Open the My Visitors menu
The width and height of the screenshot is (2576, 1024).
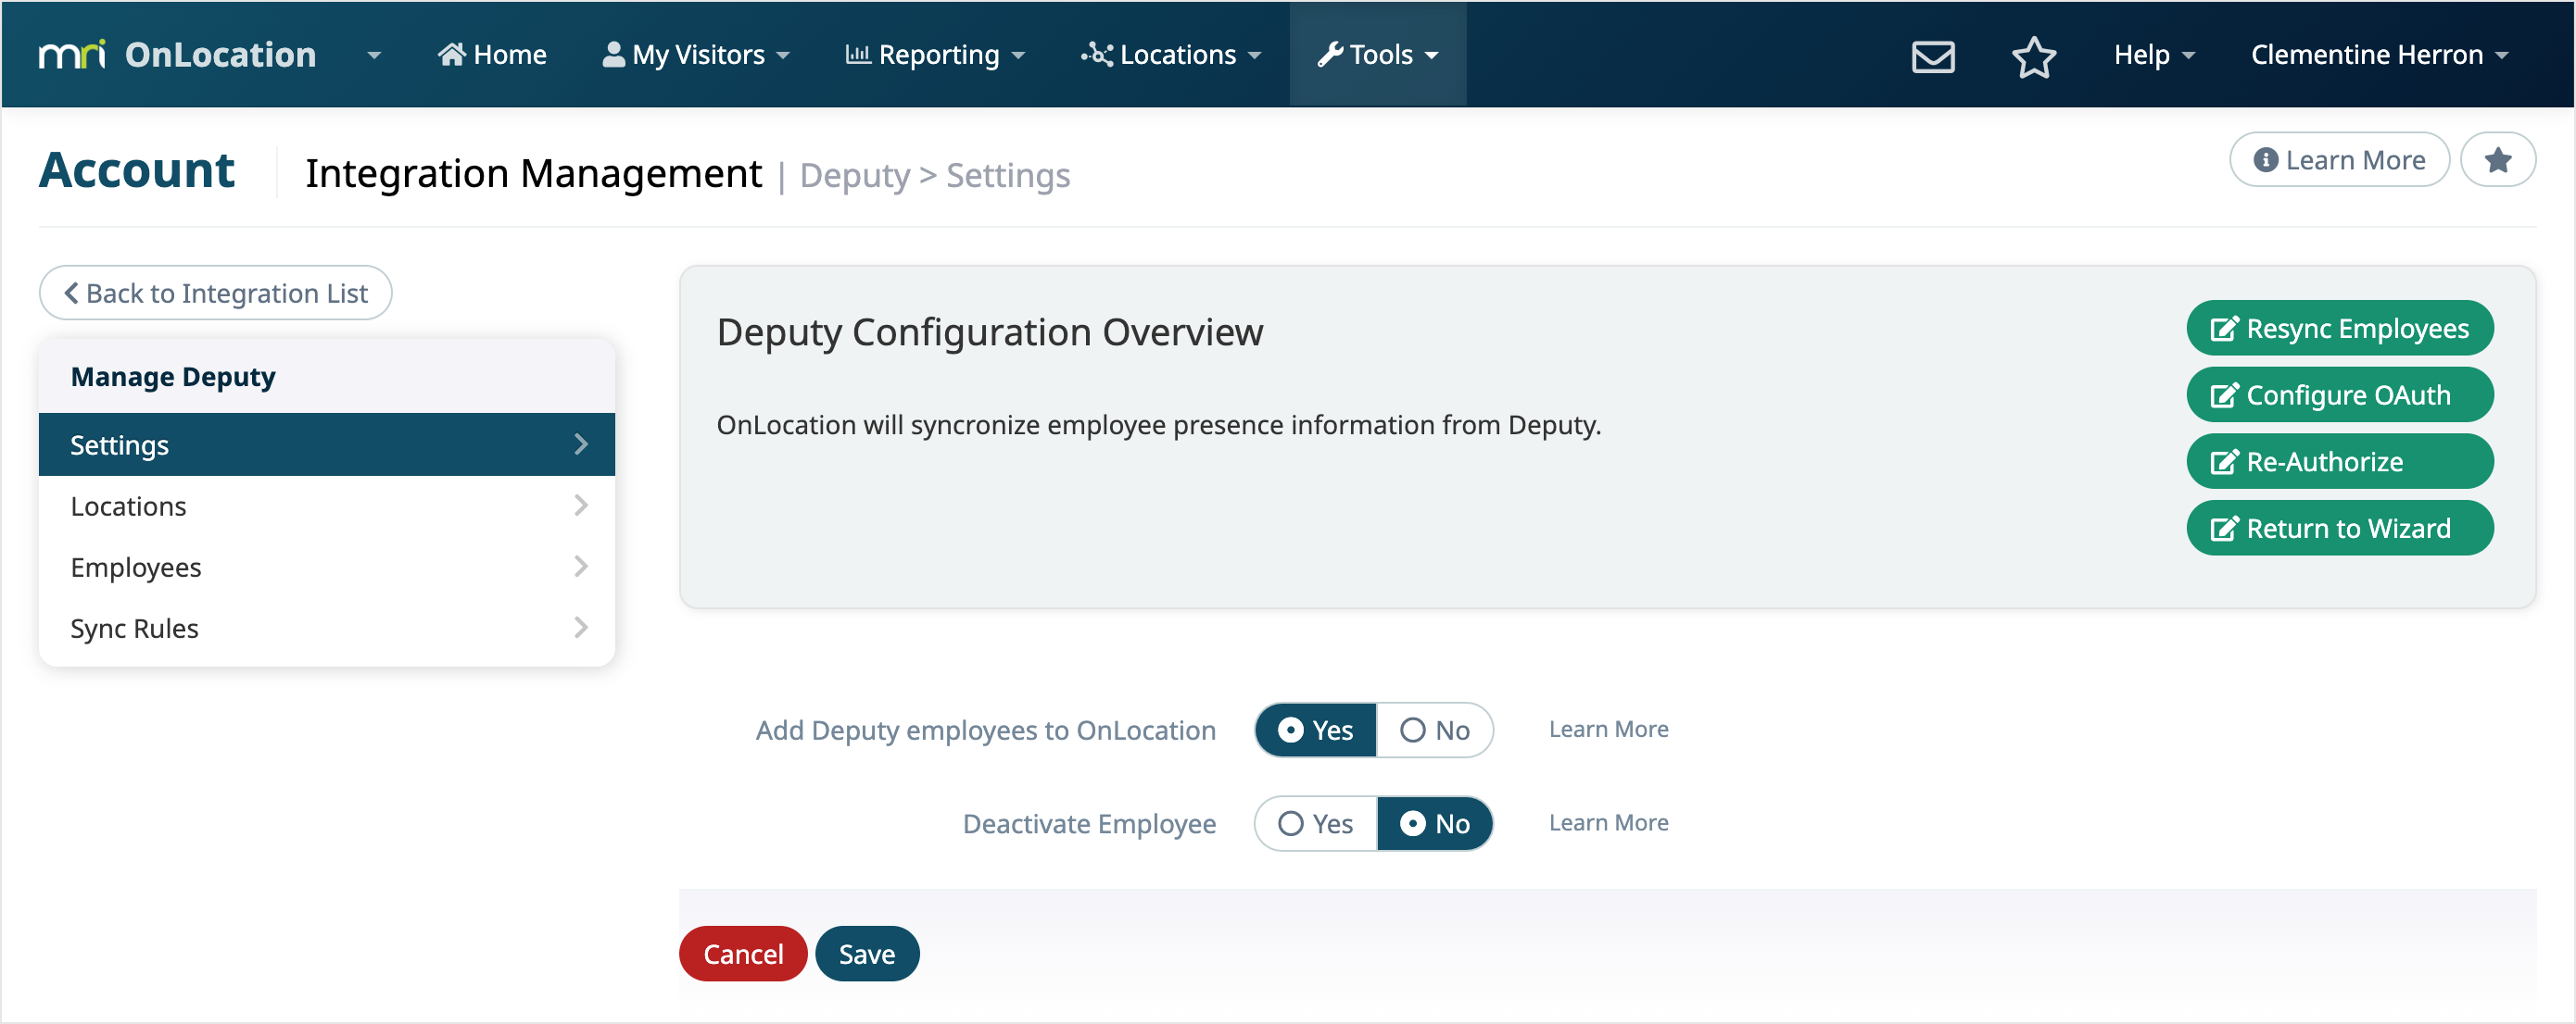(695, 55)
